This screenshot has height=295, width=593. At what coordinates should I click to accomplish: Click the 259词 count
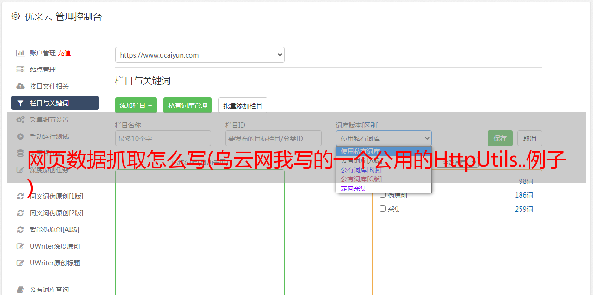coord(524,209)
